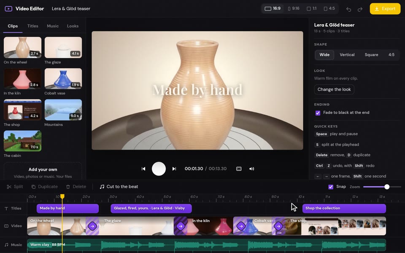
Task: Select the 4:5 aspect ratio in top bar
Action: point(329,8)
